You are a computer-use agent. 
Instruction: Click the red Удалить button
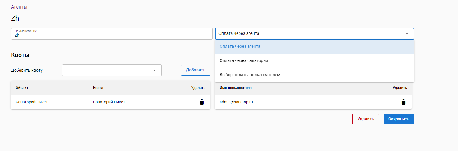(365, 119)
